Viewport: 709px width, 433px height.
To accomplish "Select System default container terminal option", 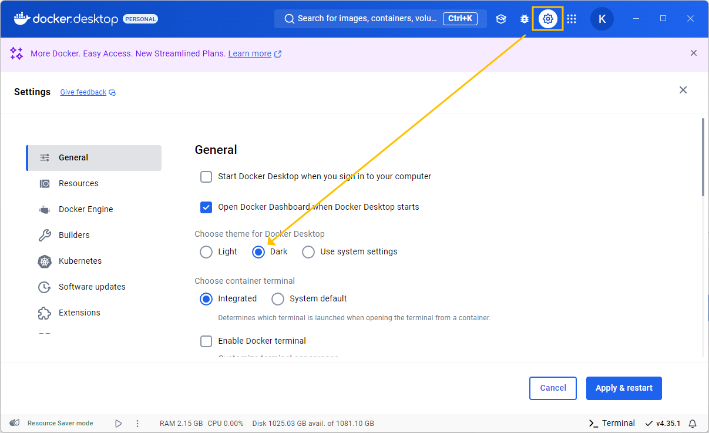I will point(278,299).
